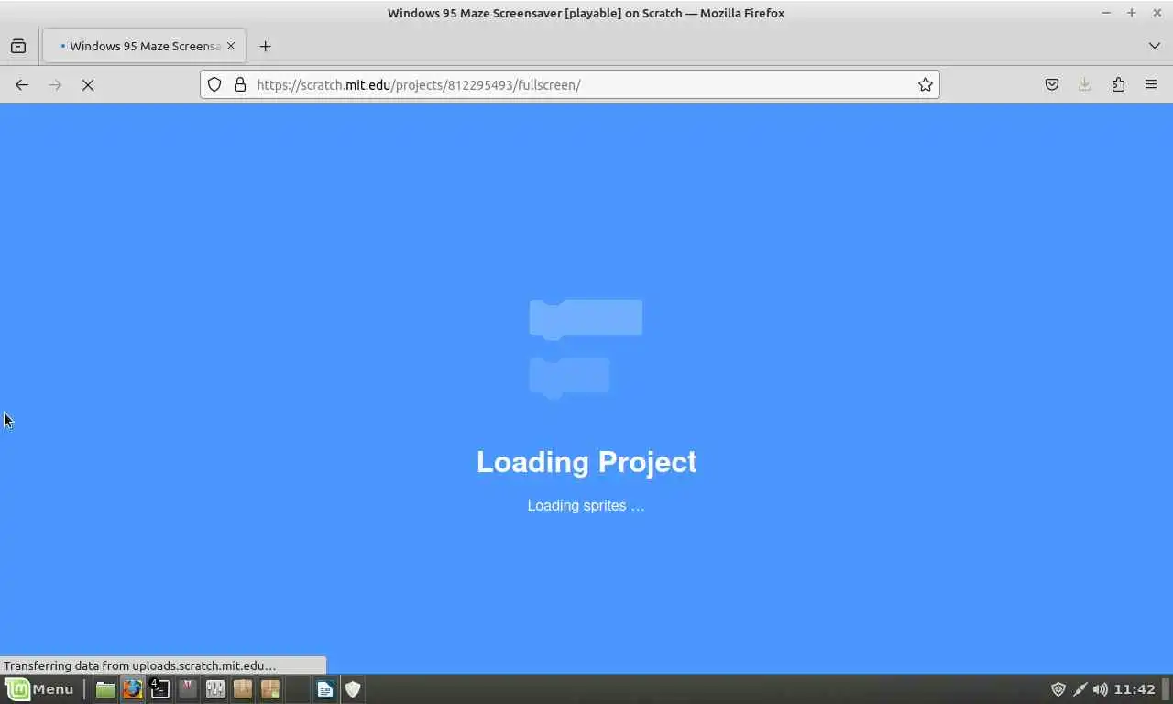The width and height of the screenshot is (1173, 704).
Task: Launch the green Files folder from taskbar
Action: tap(105, 688)
